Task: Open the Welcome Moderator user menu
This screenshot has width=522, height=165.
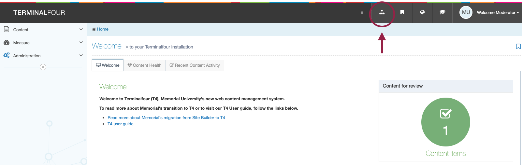Action: [x=498, y=13]
